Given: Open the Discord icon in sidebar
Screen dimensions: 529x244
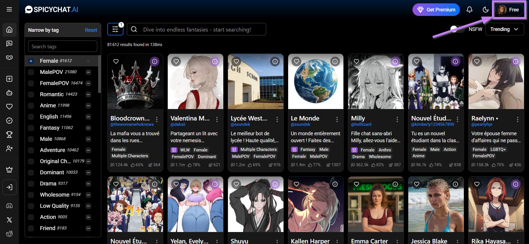Looking at the screenshot, I should (x=9, y=206).
